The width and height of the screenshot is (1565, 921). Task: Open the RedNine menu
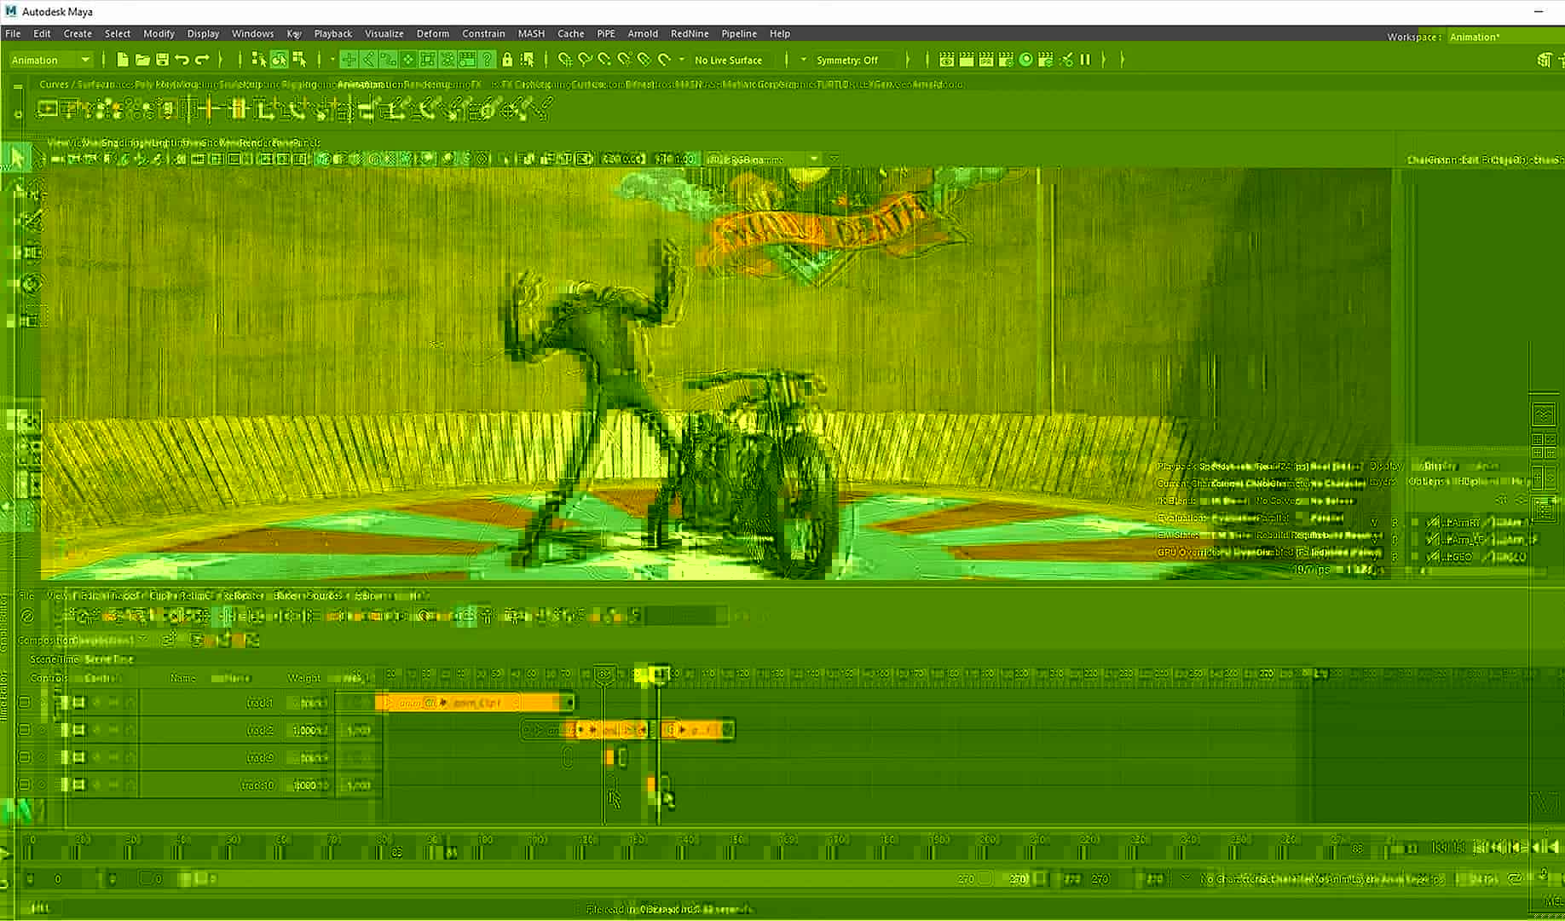690,33
